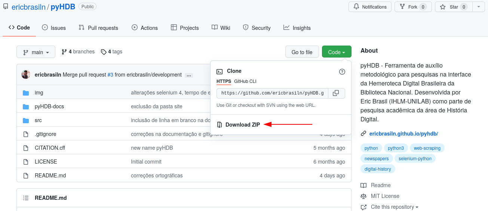
Task: Switch to the Code tab
Action: pyautogui.click(x=19, y=28)
